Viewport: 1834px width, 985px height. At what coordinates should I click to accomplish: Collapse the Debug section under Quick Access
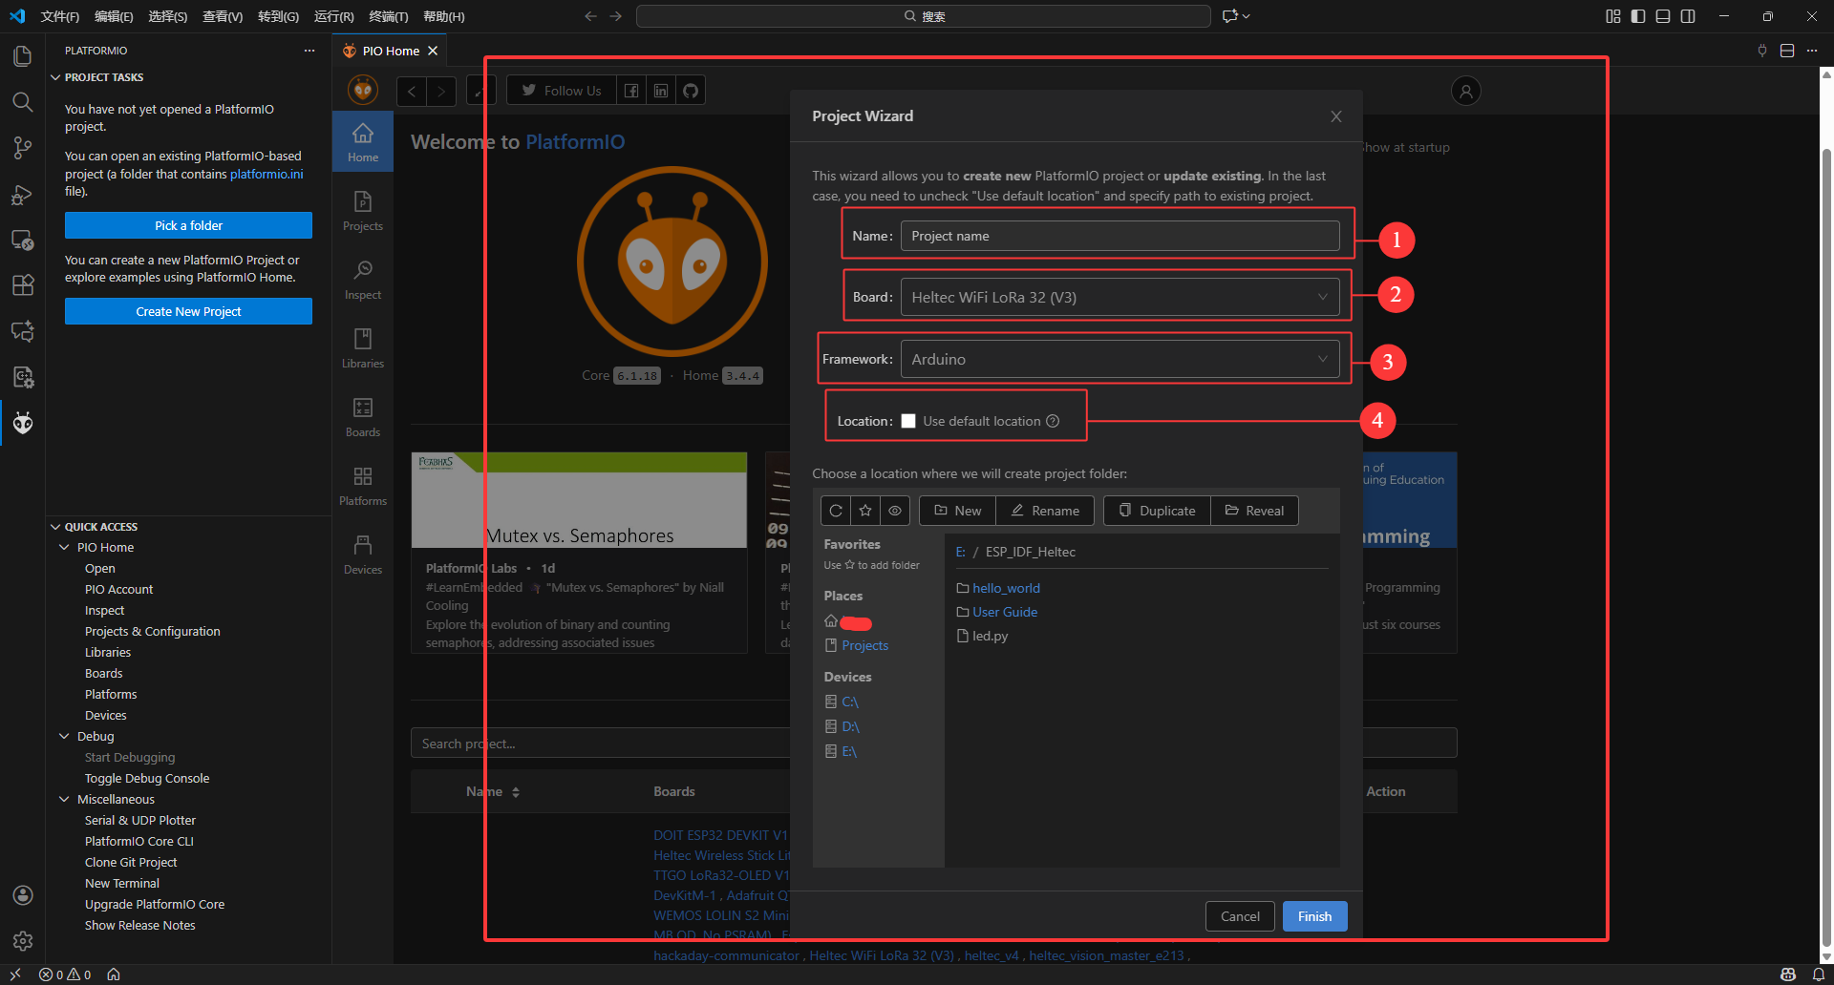coord(64,736)
